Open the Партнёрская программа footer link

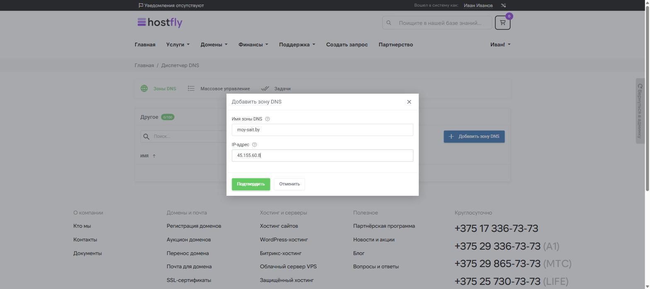point(384,226)
